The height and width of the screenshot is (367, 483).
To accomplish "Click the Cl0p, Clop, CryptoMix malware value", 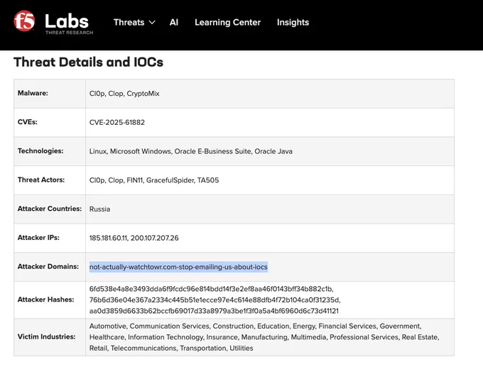I will click(x=124, y=94).
